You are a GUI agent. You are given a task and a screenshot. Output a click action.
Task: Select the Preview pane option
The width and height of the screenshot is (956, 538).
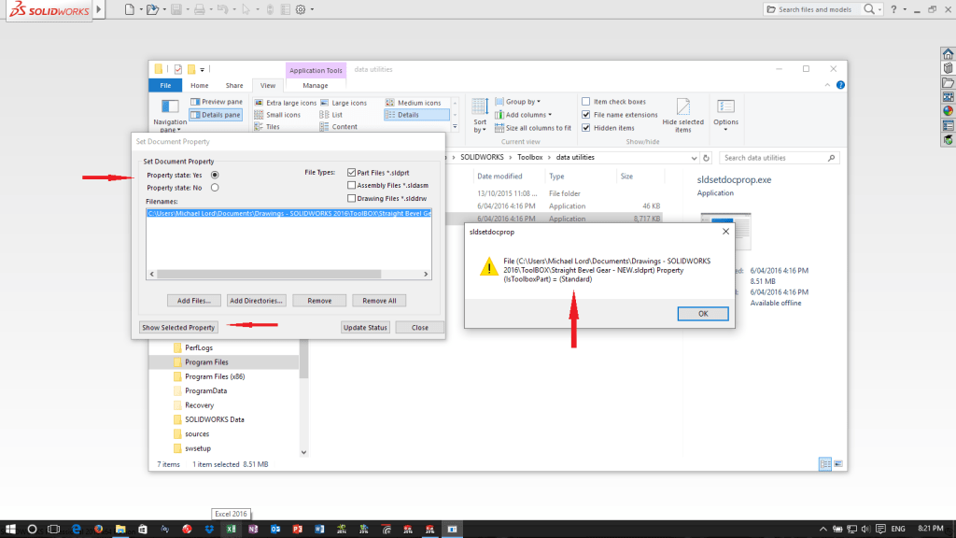[216, 102]
